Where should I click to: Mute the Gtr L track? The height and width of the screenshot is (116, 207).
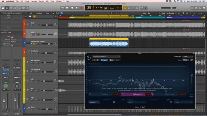point(32,25)
